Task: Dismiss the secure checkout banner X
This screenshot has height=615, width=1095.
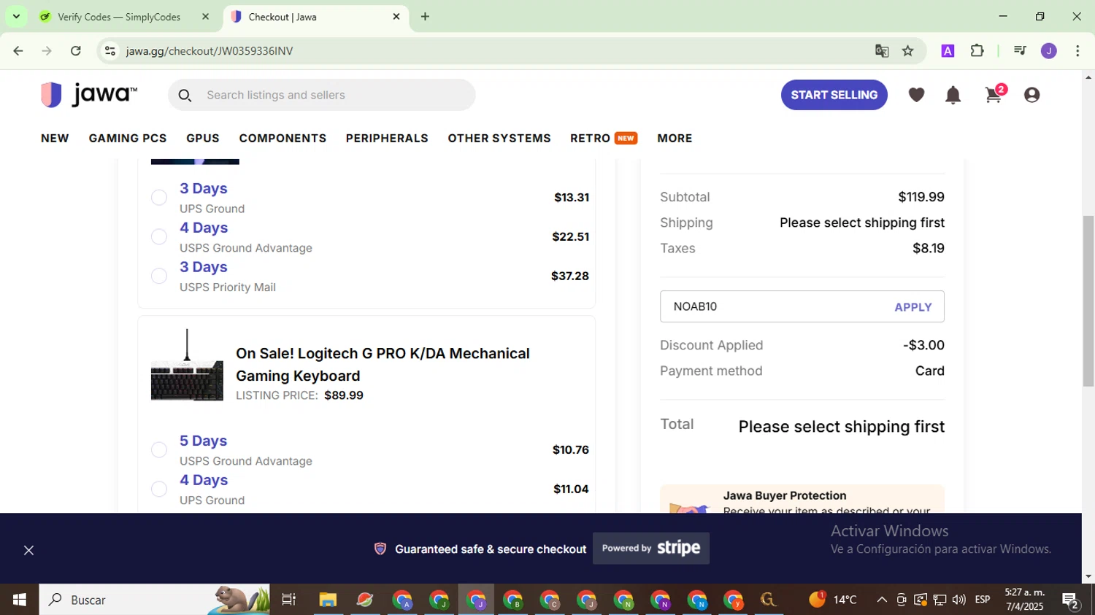Action: [28, 550]
